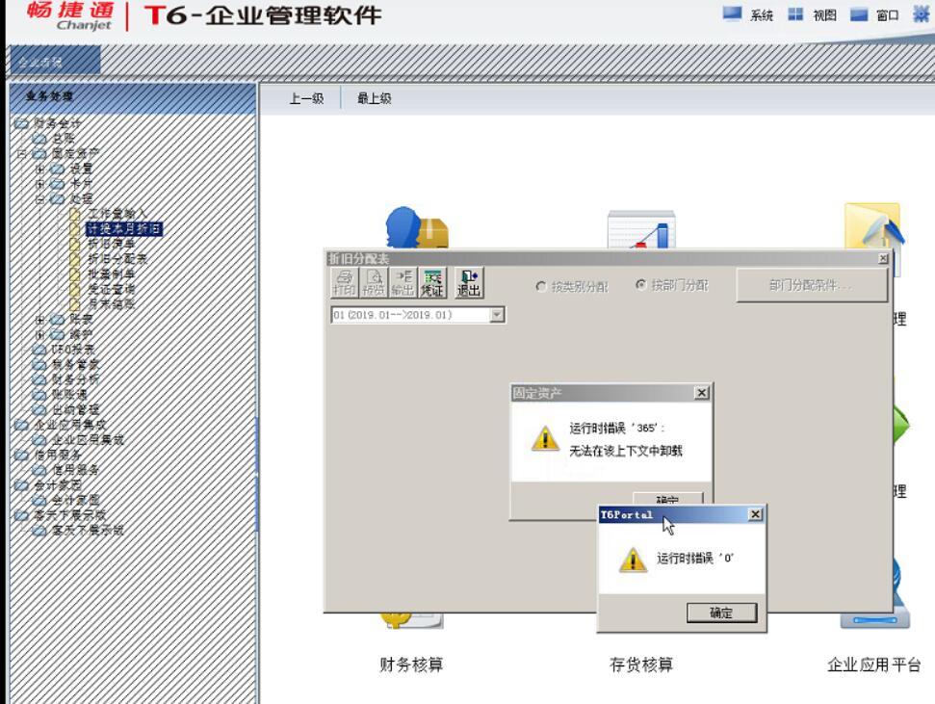Open the 存货核算 module

click(x=641, y=664)
